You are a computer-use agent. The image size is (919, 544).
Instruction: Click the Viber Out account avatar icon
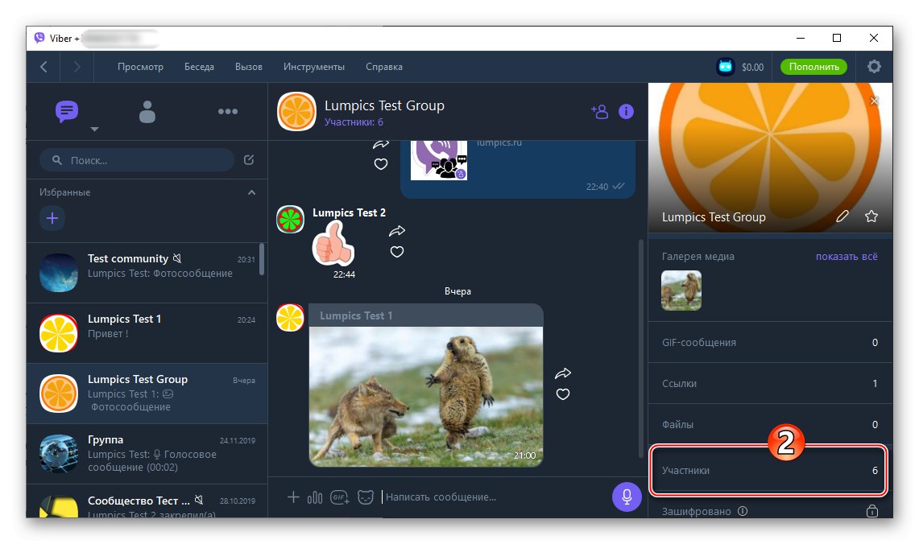click(x=726, y=67)
